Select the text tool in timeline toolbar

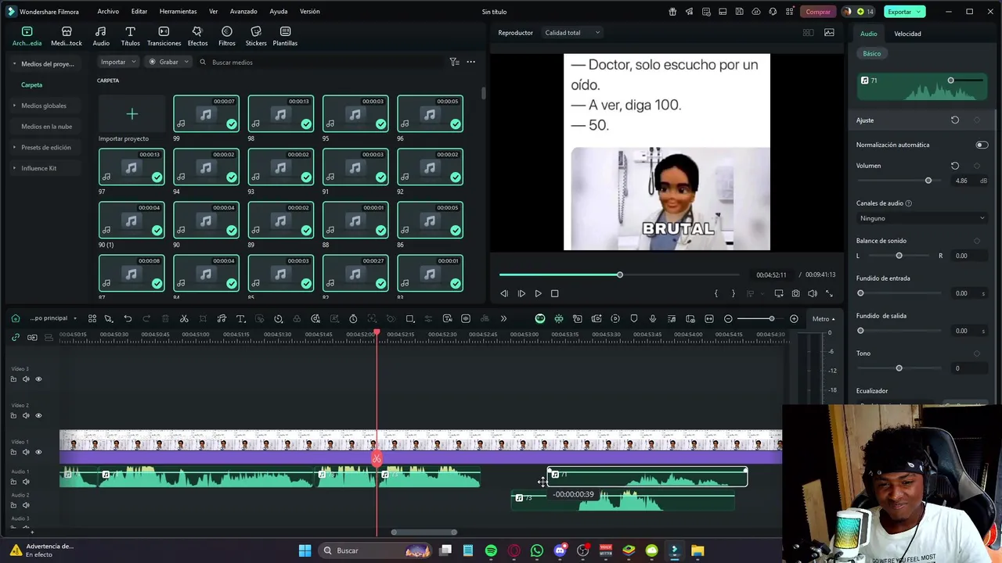click(240, 318)
